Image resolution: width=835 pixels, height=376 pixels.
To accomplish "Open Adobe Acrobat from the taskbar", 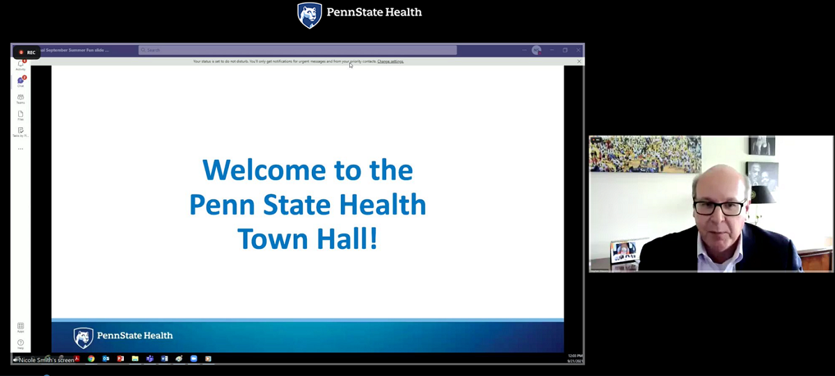I will pos(77,359).
